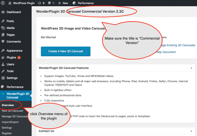Click the updates icon showing 9
The image size is (197, 136).
[x=39, y=3]
